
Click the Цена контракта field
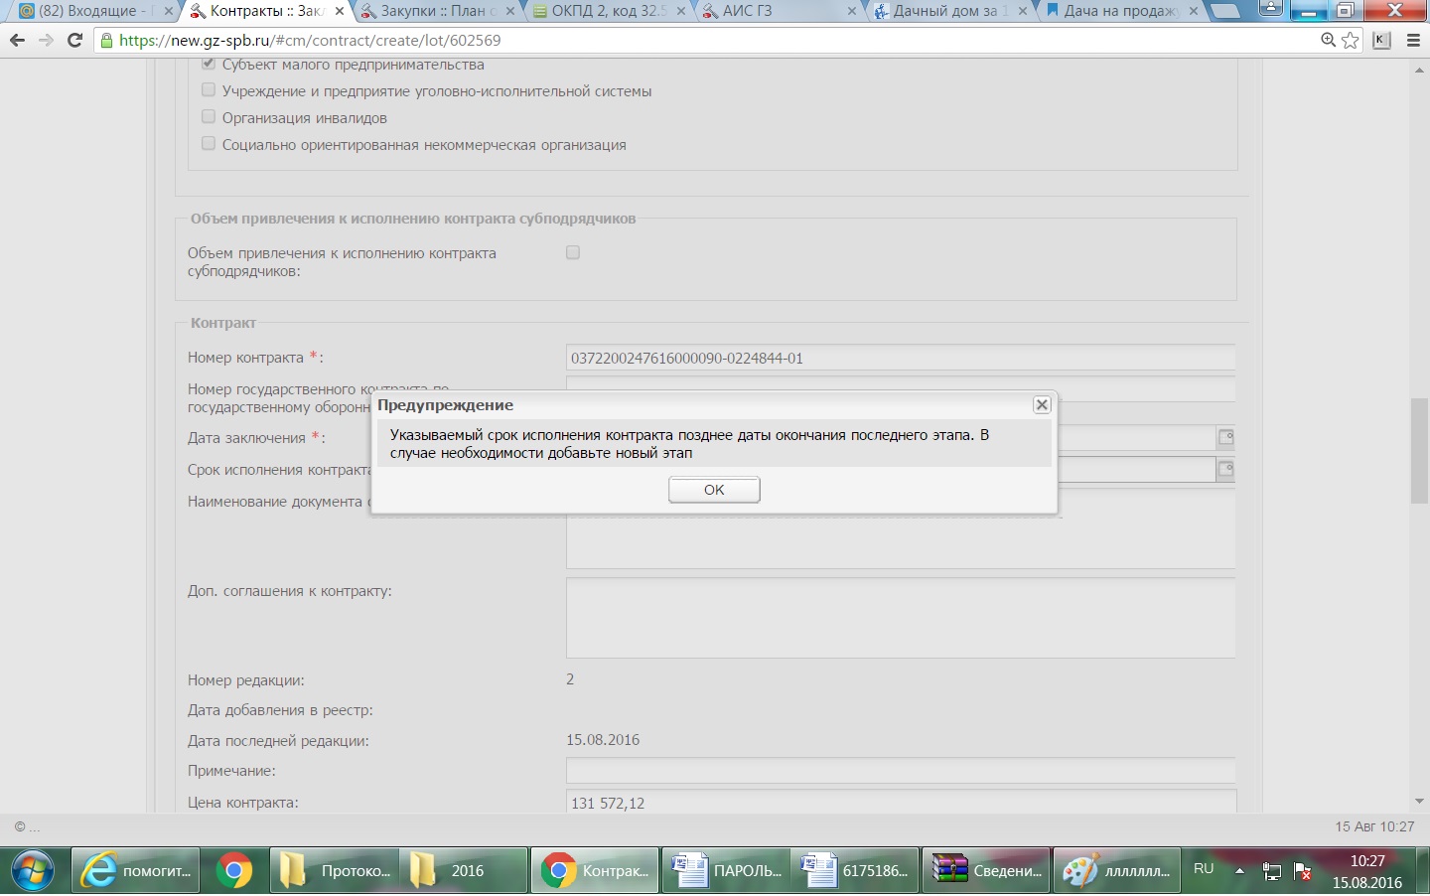coord(901,802)
